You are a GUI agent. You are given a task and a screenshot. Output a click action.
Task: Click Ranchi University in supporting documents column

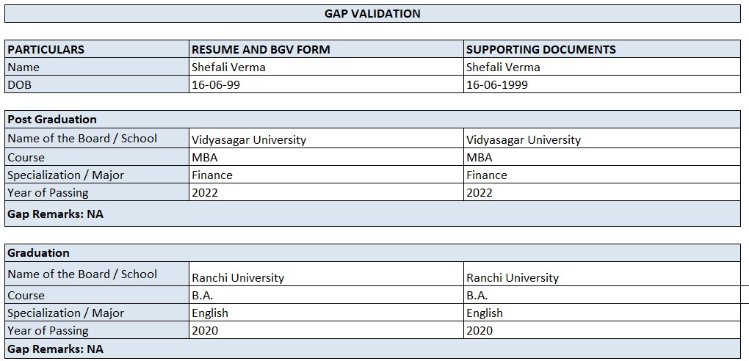pos(513,277)
